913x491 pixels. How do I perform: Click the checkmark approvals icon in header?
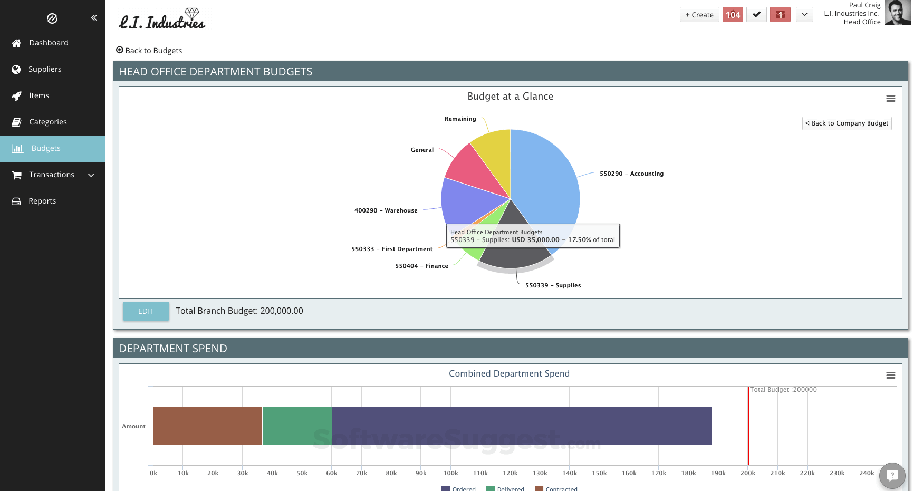point(756,15)
